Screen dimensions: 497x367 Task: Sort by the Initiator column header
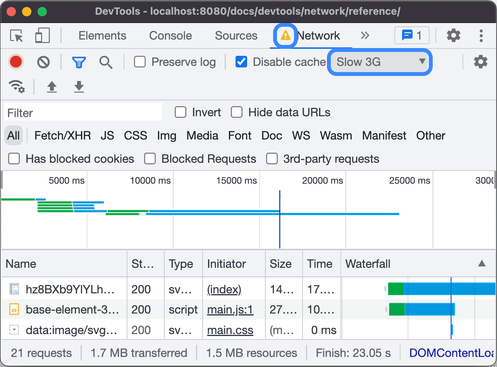click(234, 264)
